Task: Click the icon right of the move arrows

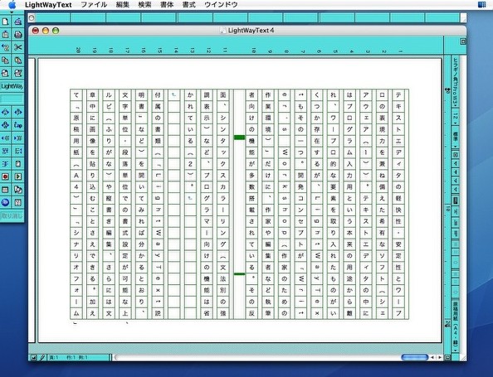Action: coord(18,125)
